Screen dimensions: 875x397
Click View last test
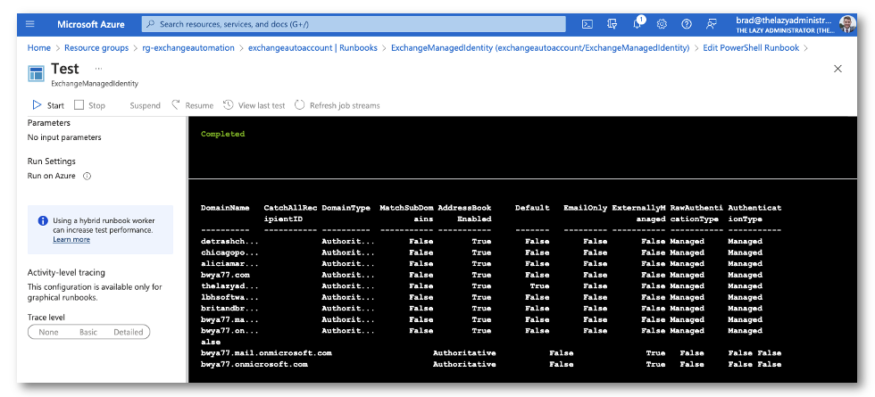254,105
